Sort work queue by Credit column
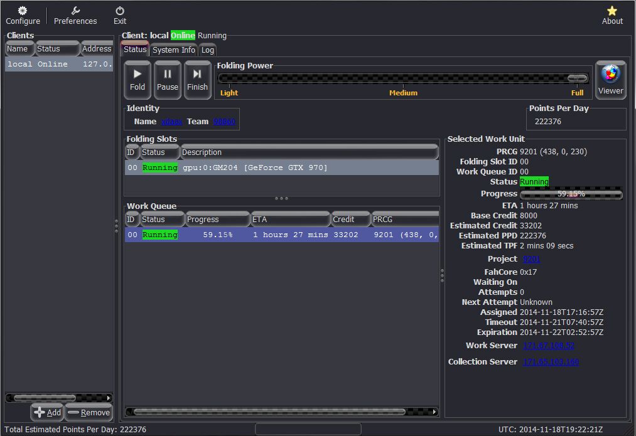 click(351, 219)
